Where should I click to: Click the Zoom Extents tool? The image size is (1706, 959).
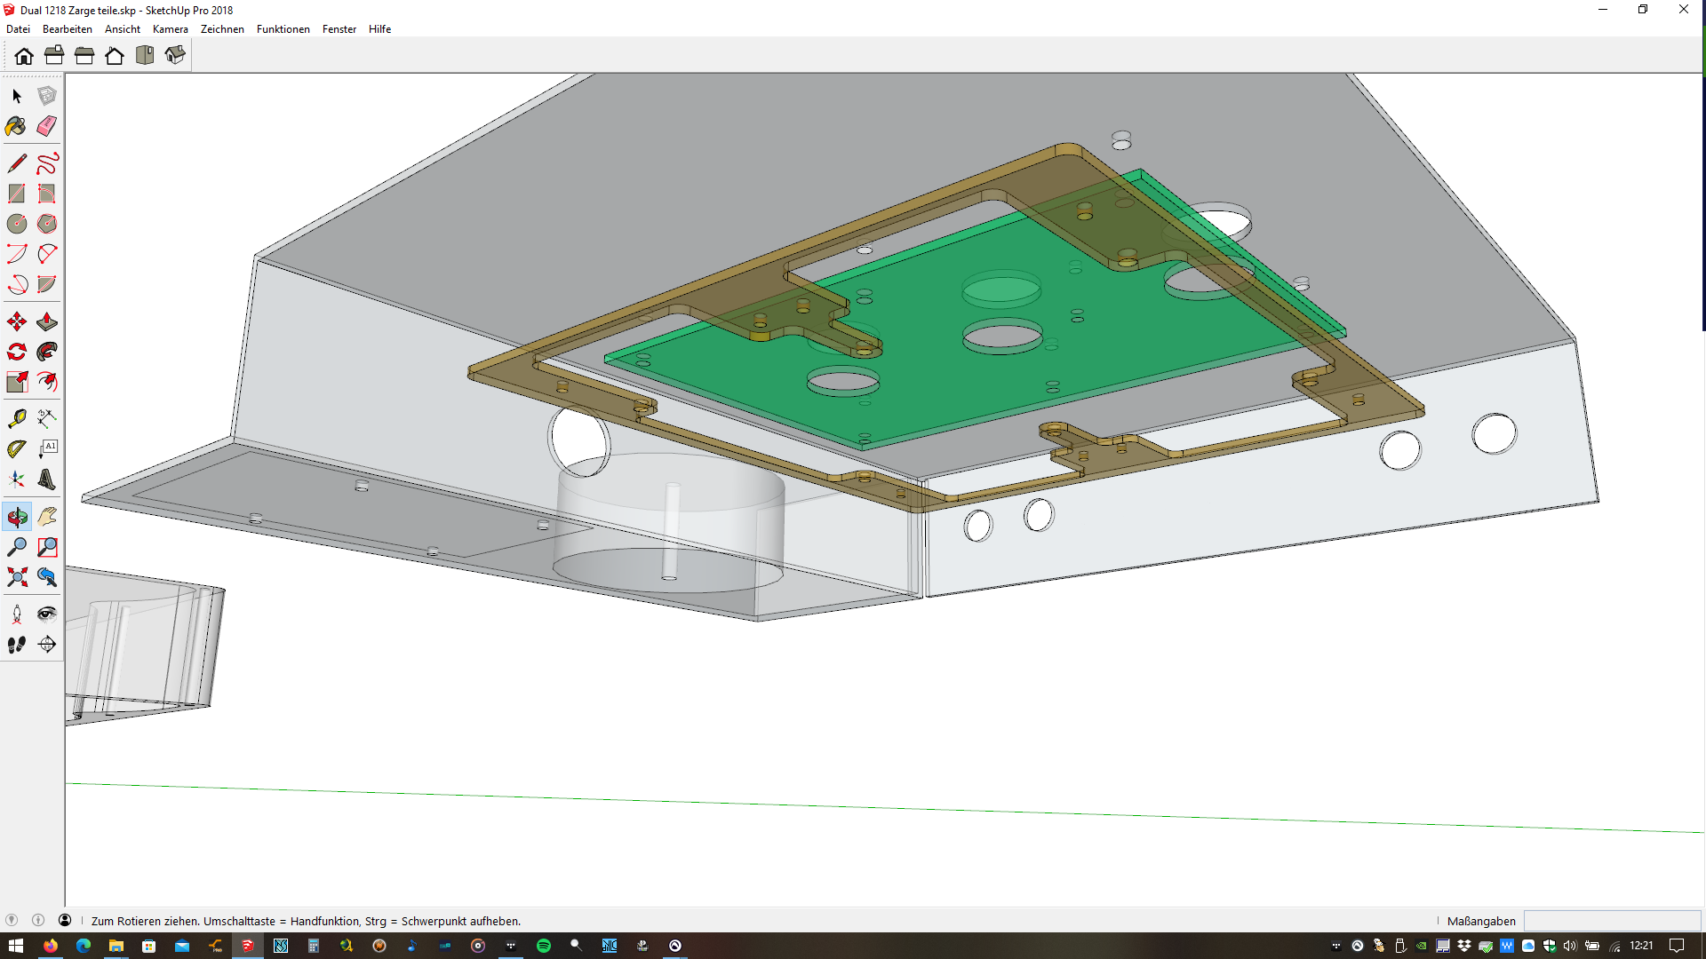coord(16,578)
